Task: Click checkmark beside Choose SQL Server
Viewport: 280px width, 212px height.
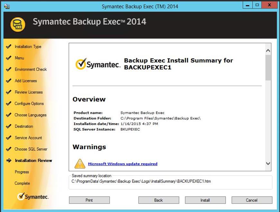Action: [9, 149]
